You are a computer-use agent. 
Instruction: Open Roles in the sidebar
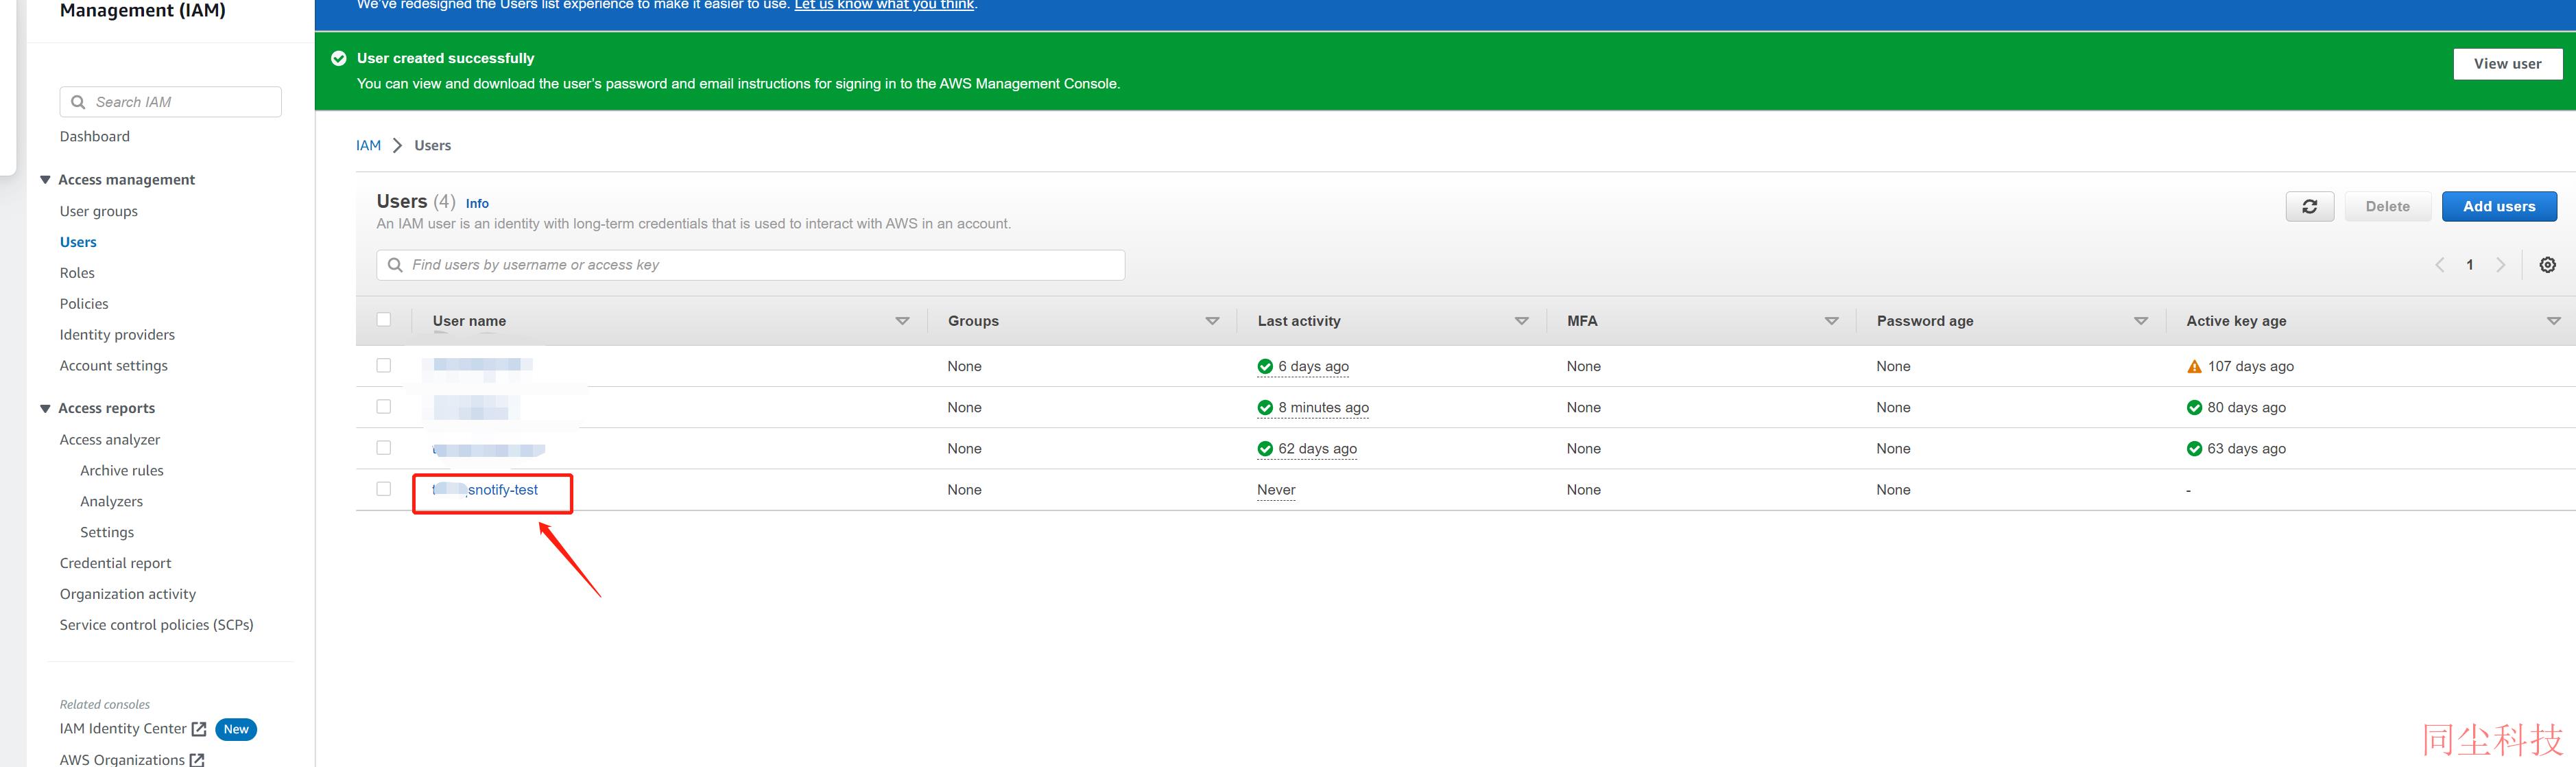click(77, 273)
